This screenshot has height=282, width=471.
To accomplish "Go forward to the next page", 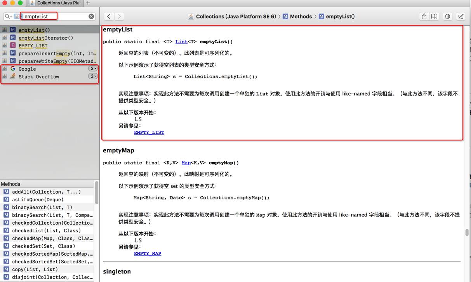I will 119,16.
